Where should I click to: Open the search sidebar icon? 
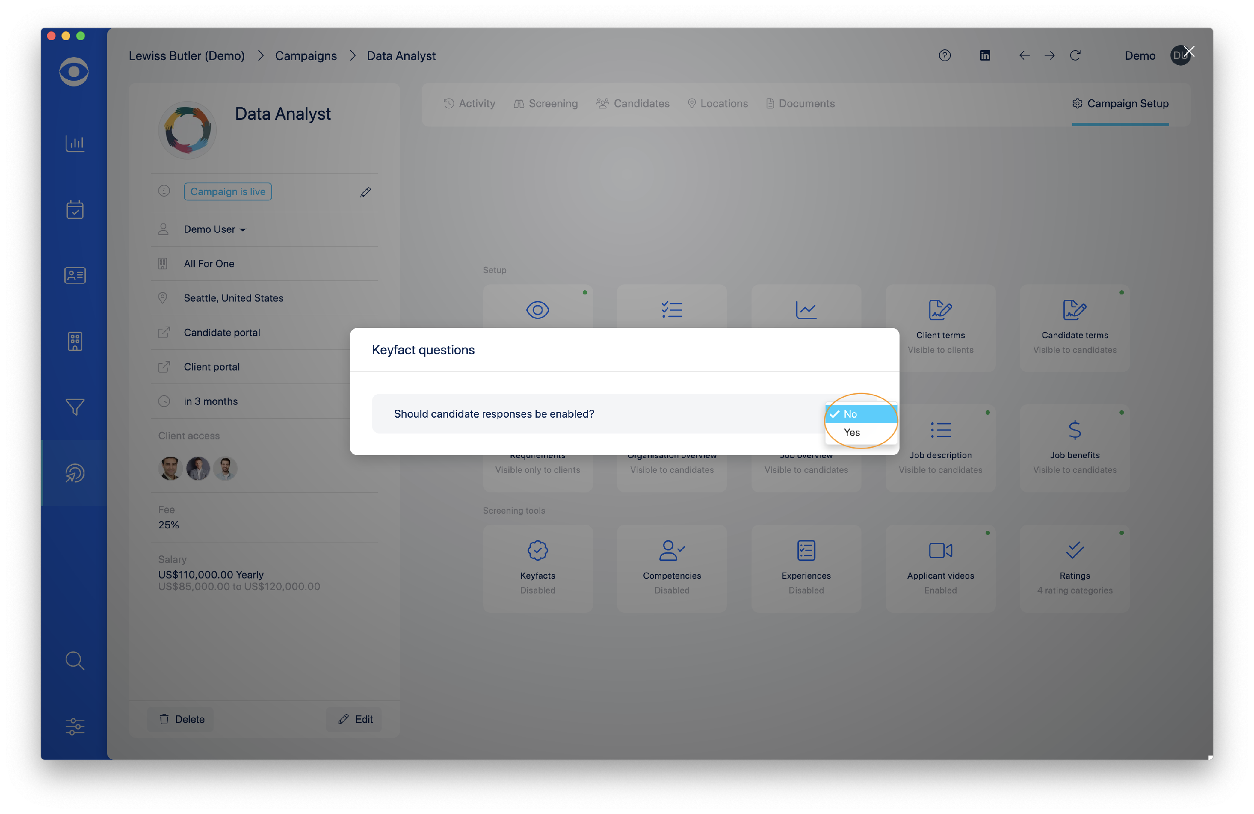(x=74, y=661)
